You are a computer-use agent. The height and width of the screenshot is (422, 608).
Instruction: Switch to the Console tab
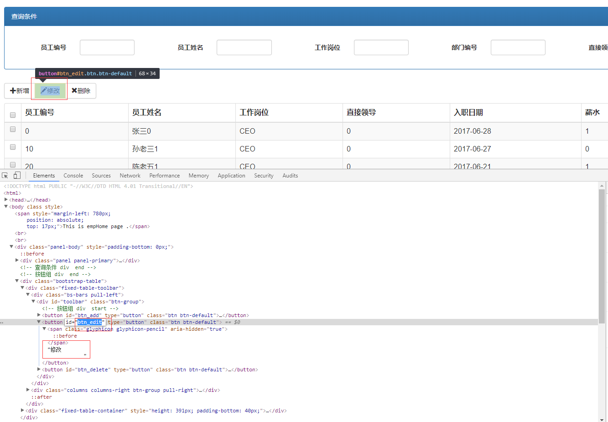[x=73, y=176]
